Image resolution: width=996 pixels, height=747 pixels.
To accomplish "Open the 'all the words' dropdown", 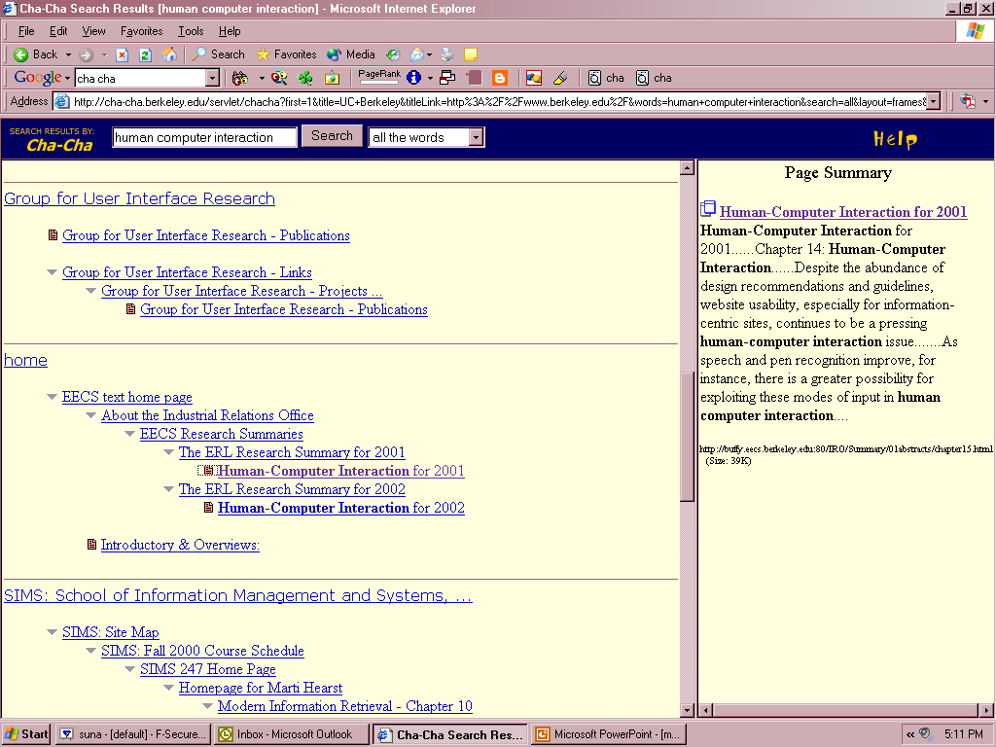I will [475, 138].
